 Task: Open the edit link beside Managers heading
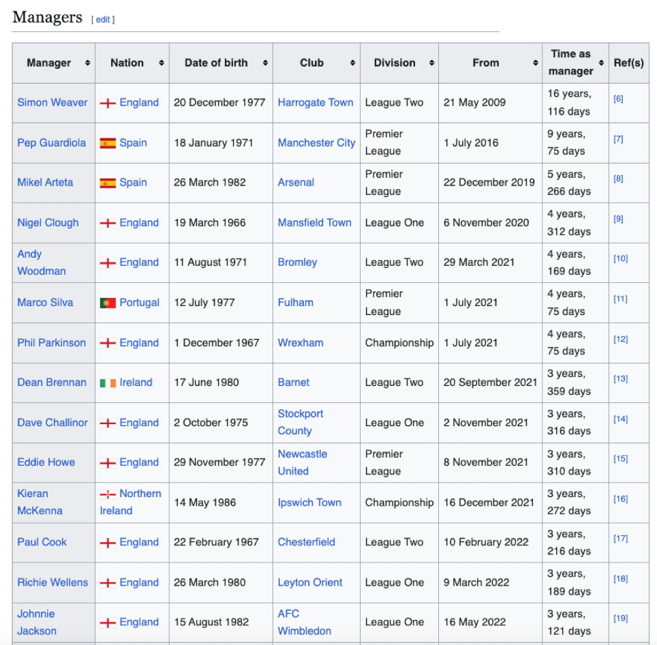[103, 19]
